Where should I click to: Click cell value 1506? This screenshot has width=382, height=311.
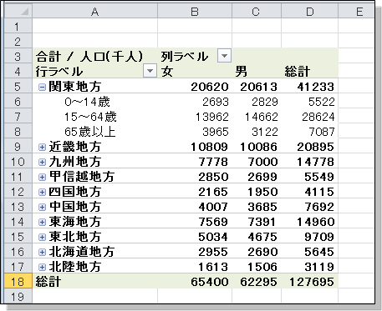click(x=262, y=267)
